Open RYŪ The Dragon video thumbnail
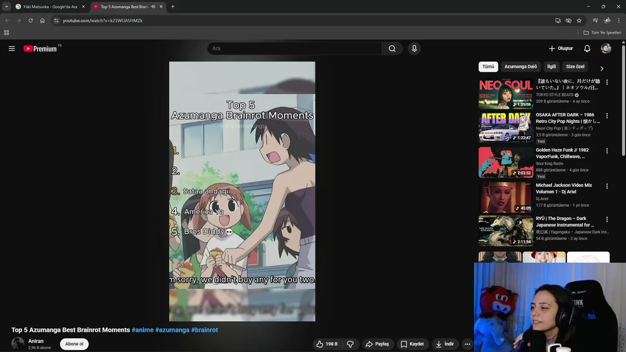Image resolution: width=626 pixels, height=352 pixels. [506, 231]
